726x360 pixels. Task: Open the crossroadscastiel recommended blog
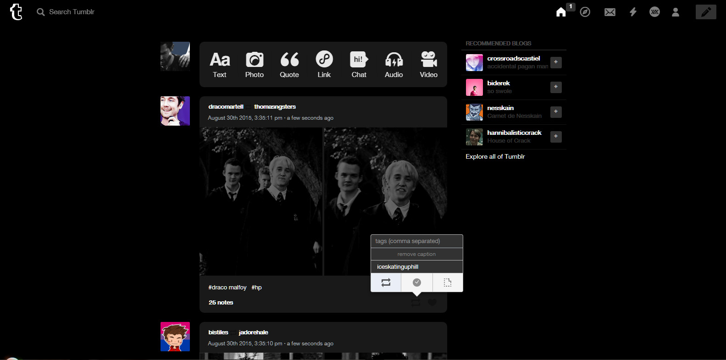[x=514, y=59]
